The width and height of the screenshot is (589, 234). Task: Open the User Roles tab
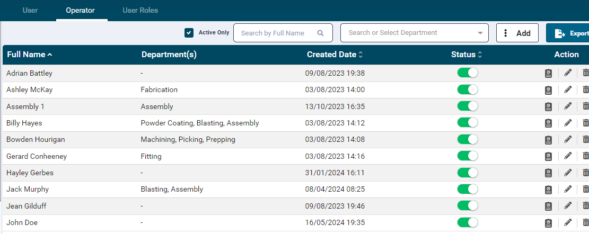[140, 10]
